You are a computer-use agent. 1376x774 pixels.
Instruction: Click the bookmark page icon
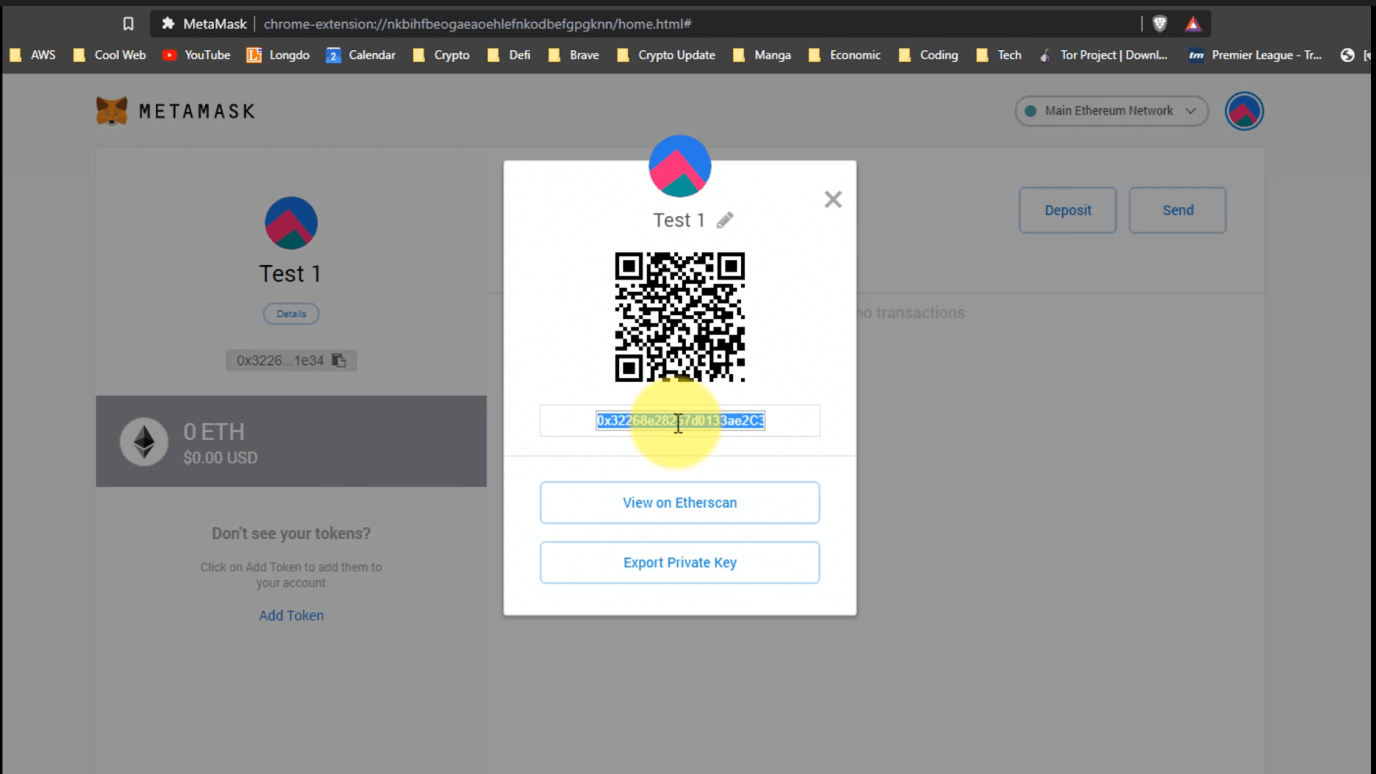128,24
